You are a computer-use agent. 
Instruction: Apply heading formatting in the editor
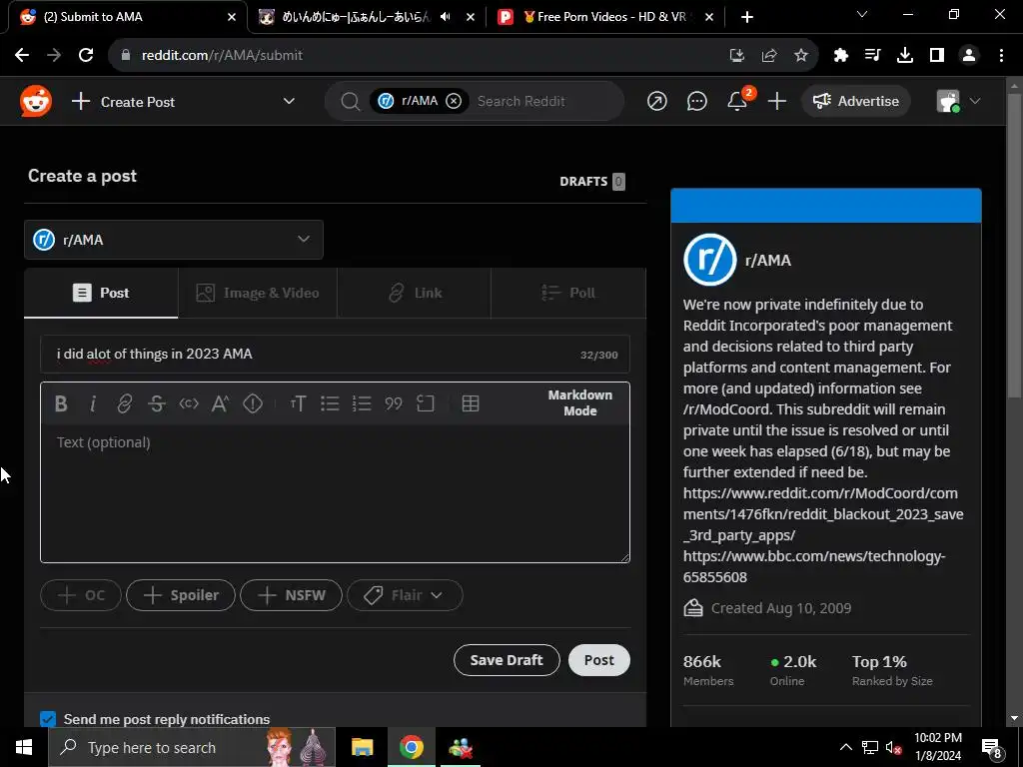pos(298,403)
